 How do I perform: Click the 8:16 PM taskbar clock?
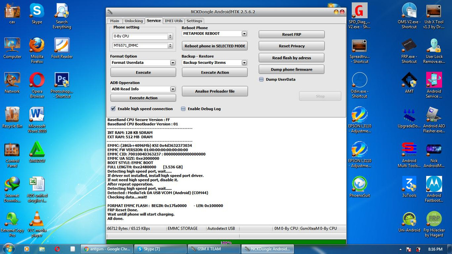(x=435, y=249)
